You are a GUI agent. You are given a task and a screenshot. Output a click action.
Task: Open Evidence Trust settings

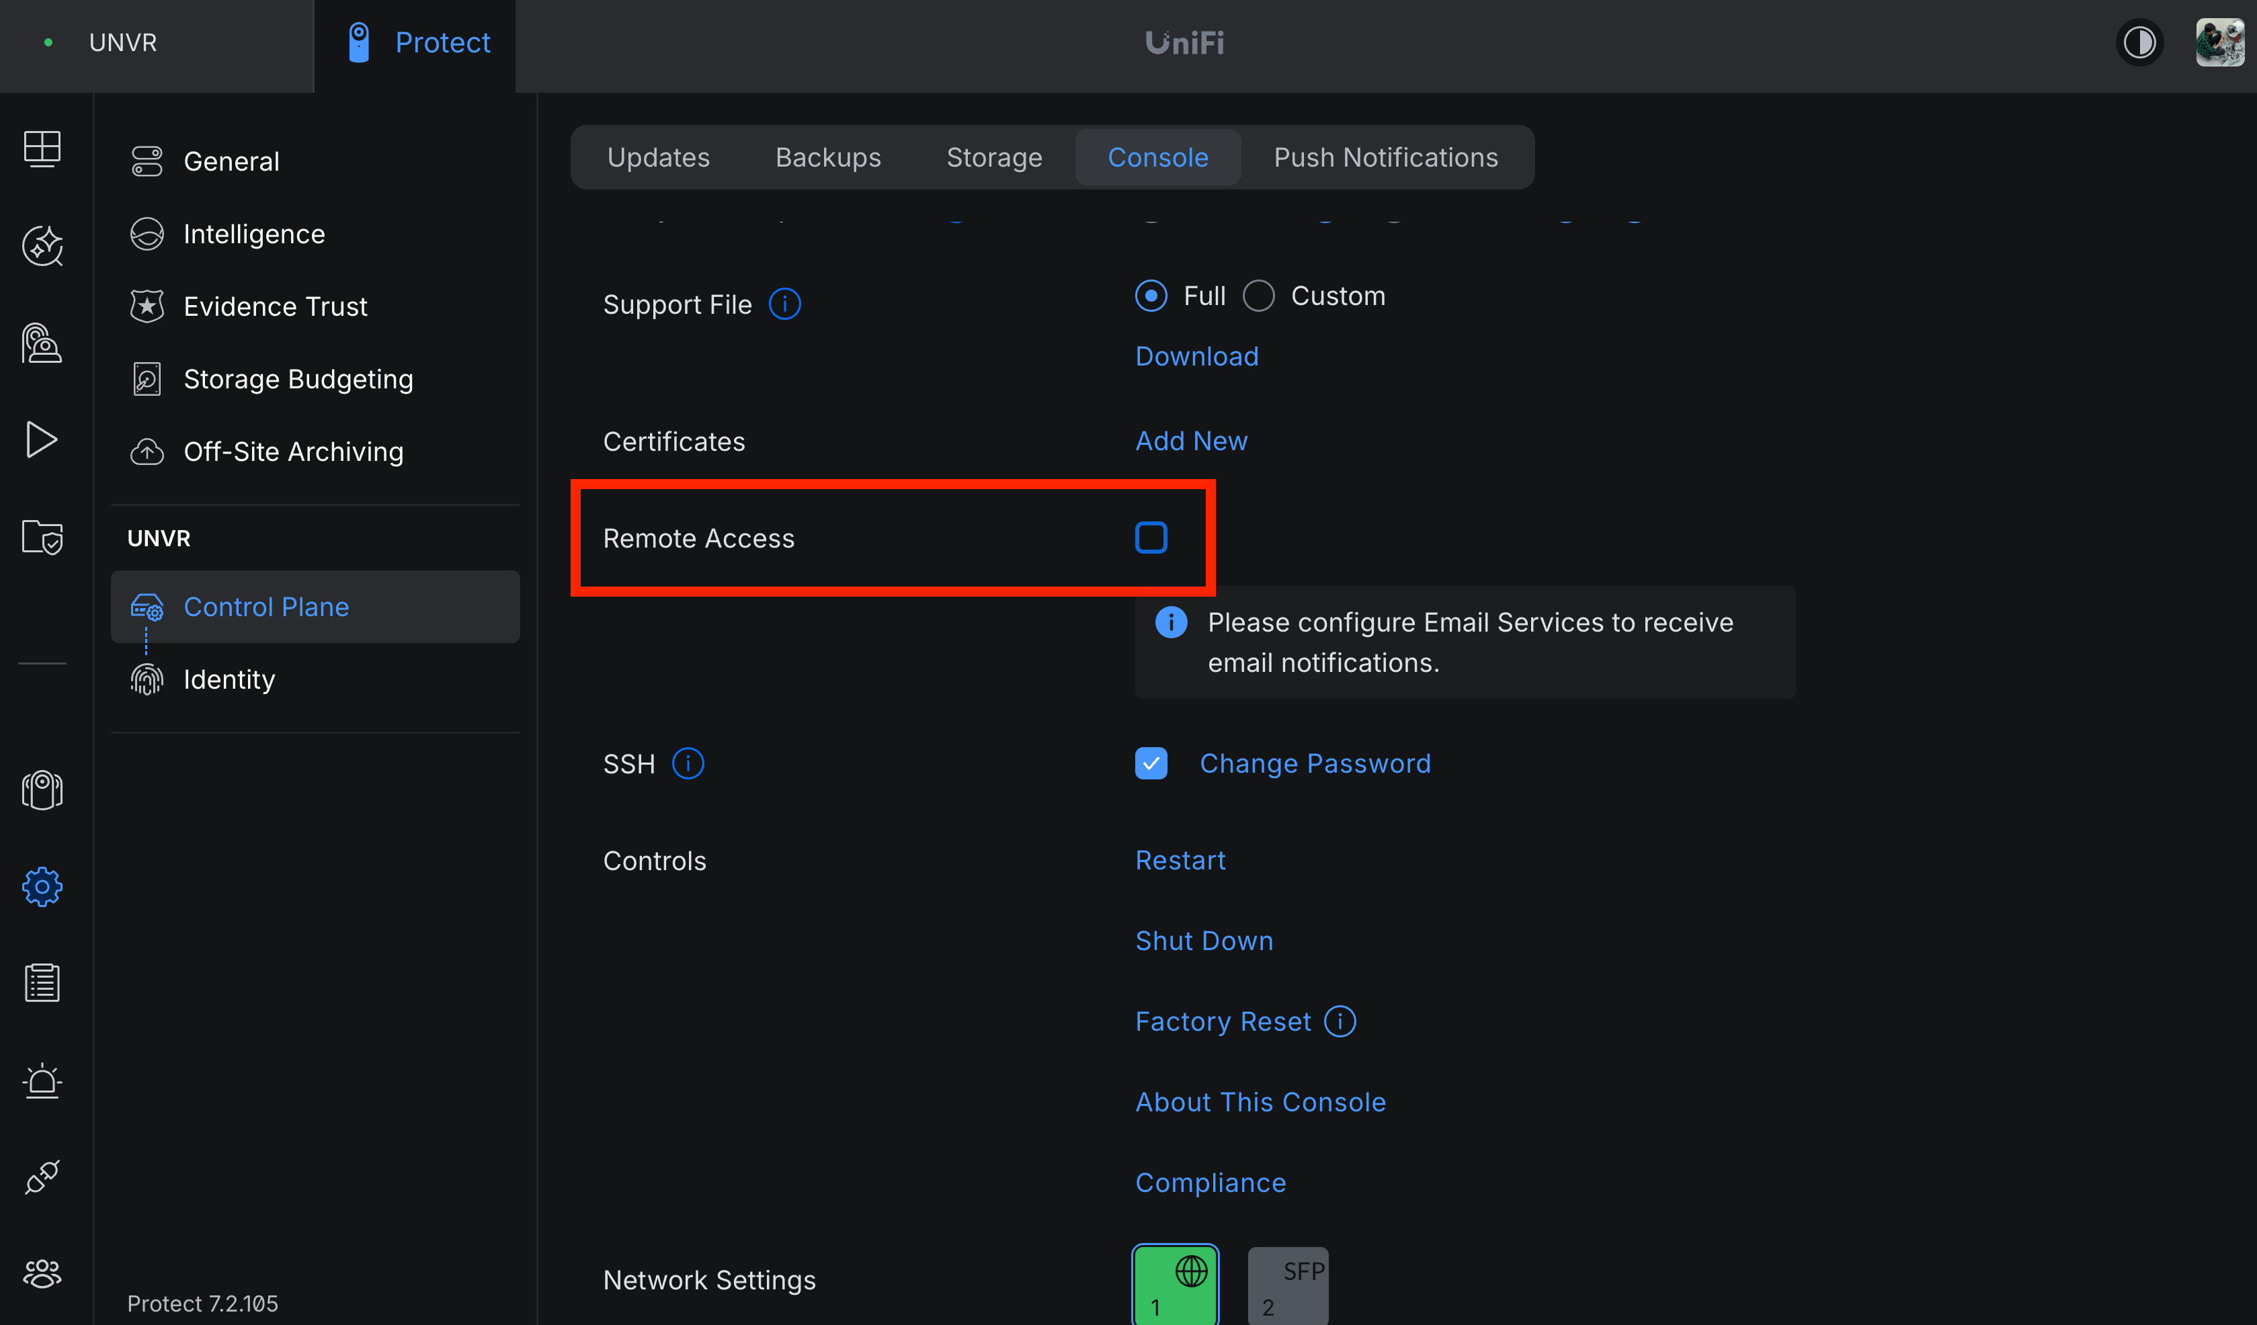[x=315, y=306]
